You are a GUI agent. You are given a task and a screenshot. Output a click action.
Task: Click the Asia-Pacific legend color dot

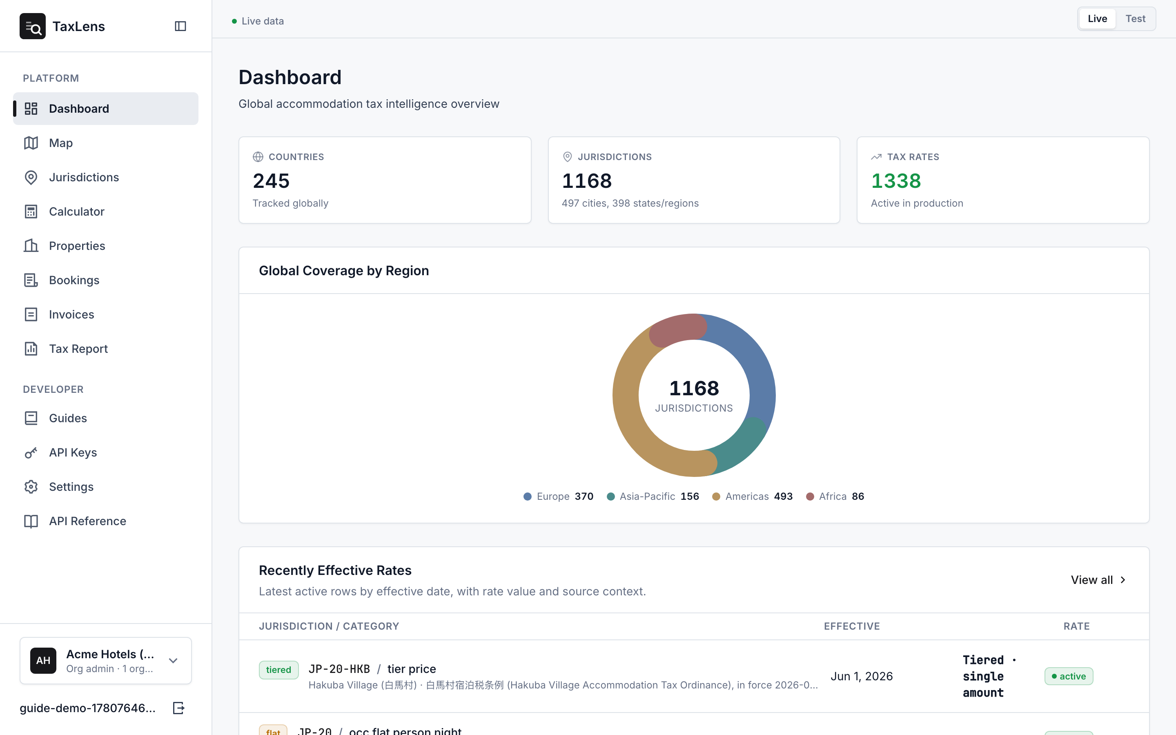click(611, 496)
